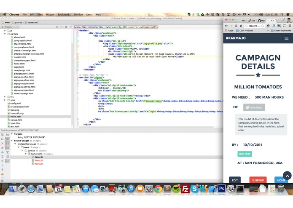
Task: Expand the res folder in project tree
Action: (x=5, y=96)
